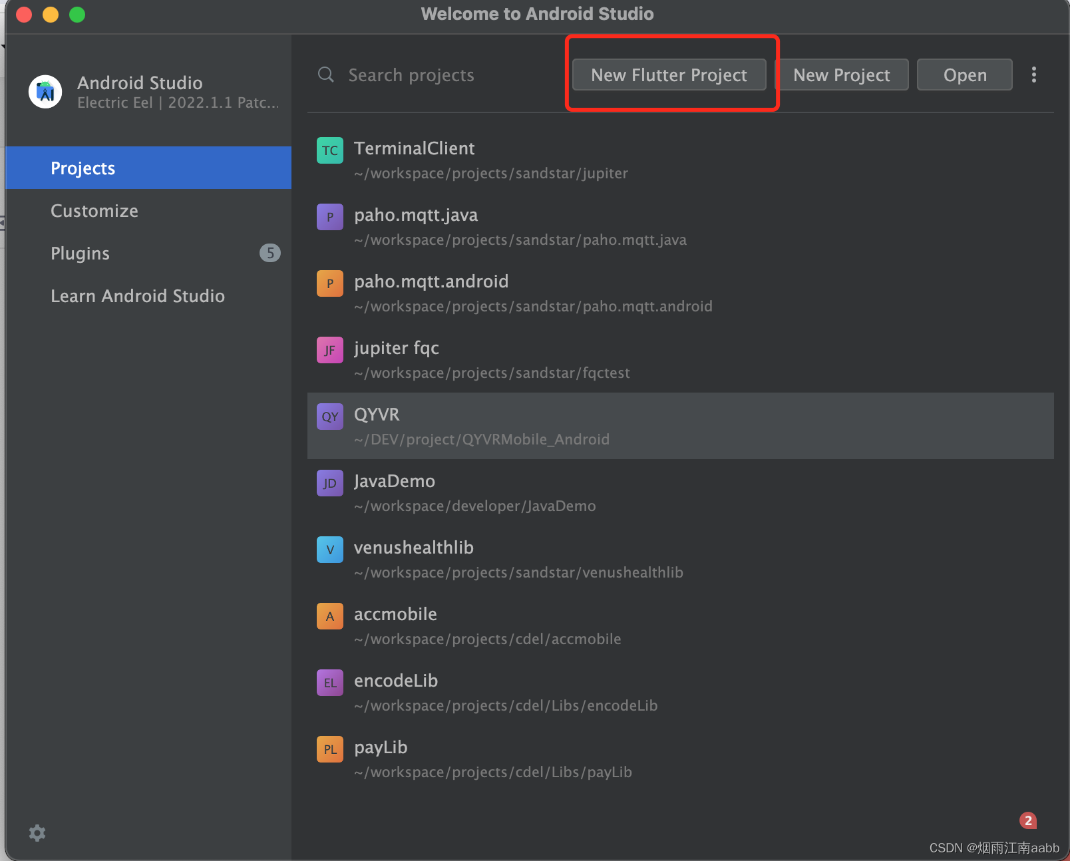Open the jupiter fqc project name

point(397,348)
